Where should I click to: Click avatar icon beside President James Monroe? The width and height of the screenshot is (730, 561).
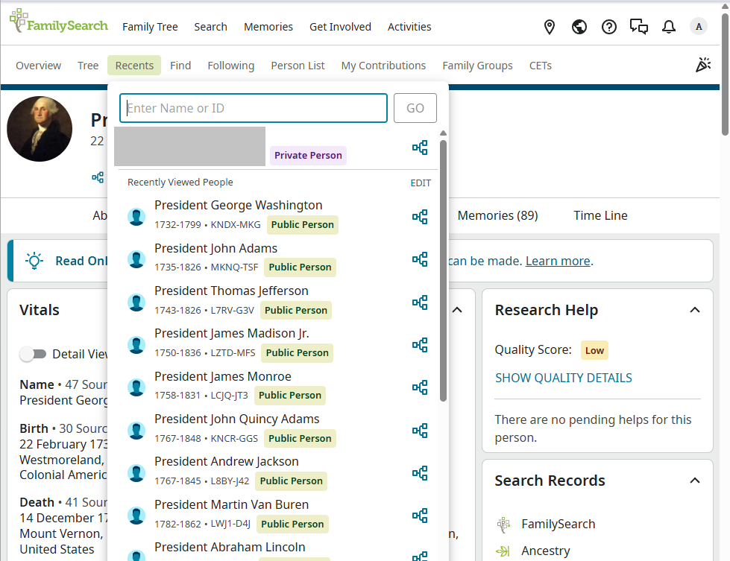[x=136, y=387]
